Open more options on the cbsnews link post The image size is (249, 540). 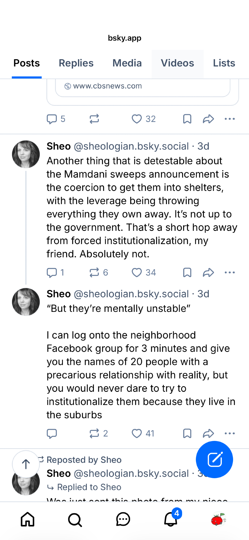pos(230,119)
